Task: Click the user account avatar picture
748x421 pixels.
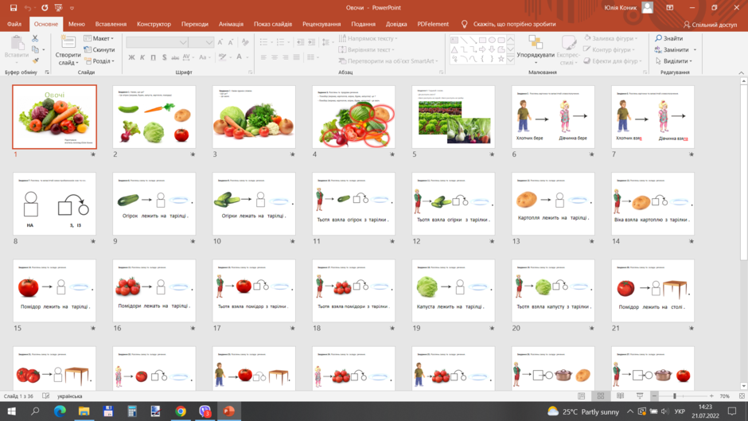Action: click(x=648, y=8)
